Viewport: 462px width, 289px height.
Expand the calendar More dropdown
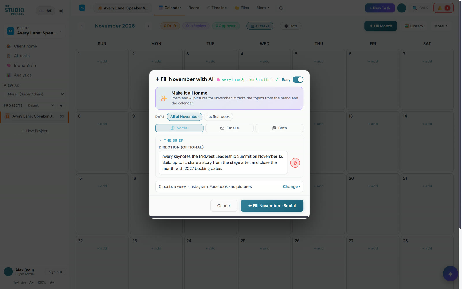point(441,26)
